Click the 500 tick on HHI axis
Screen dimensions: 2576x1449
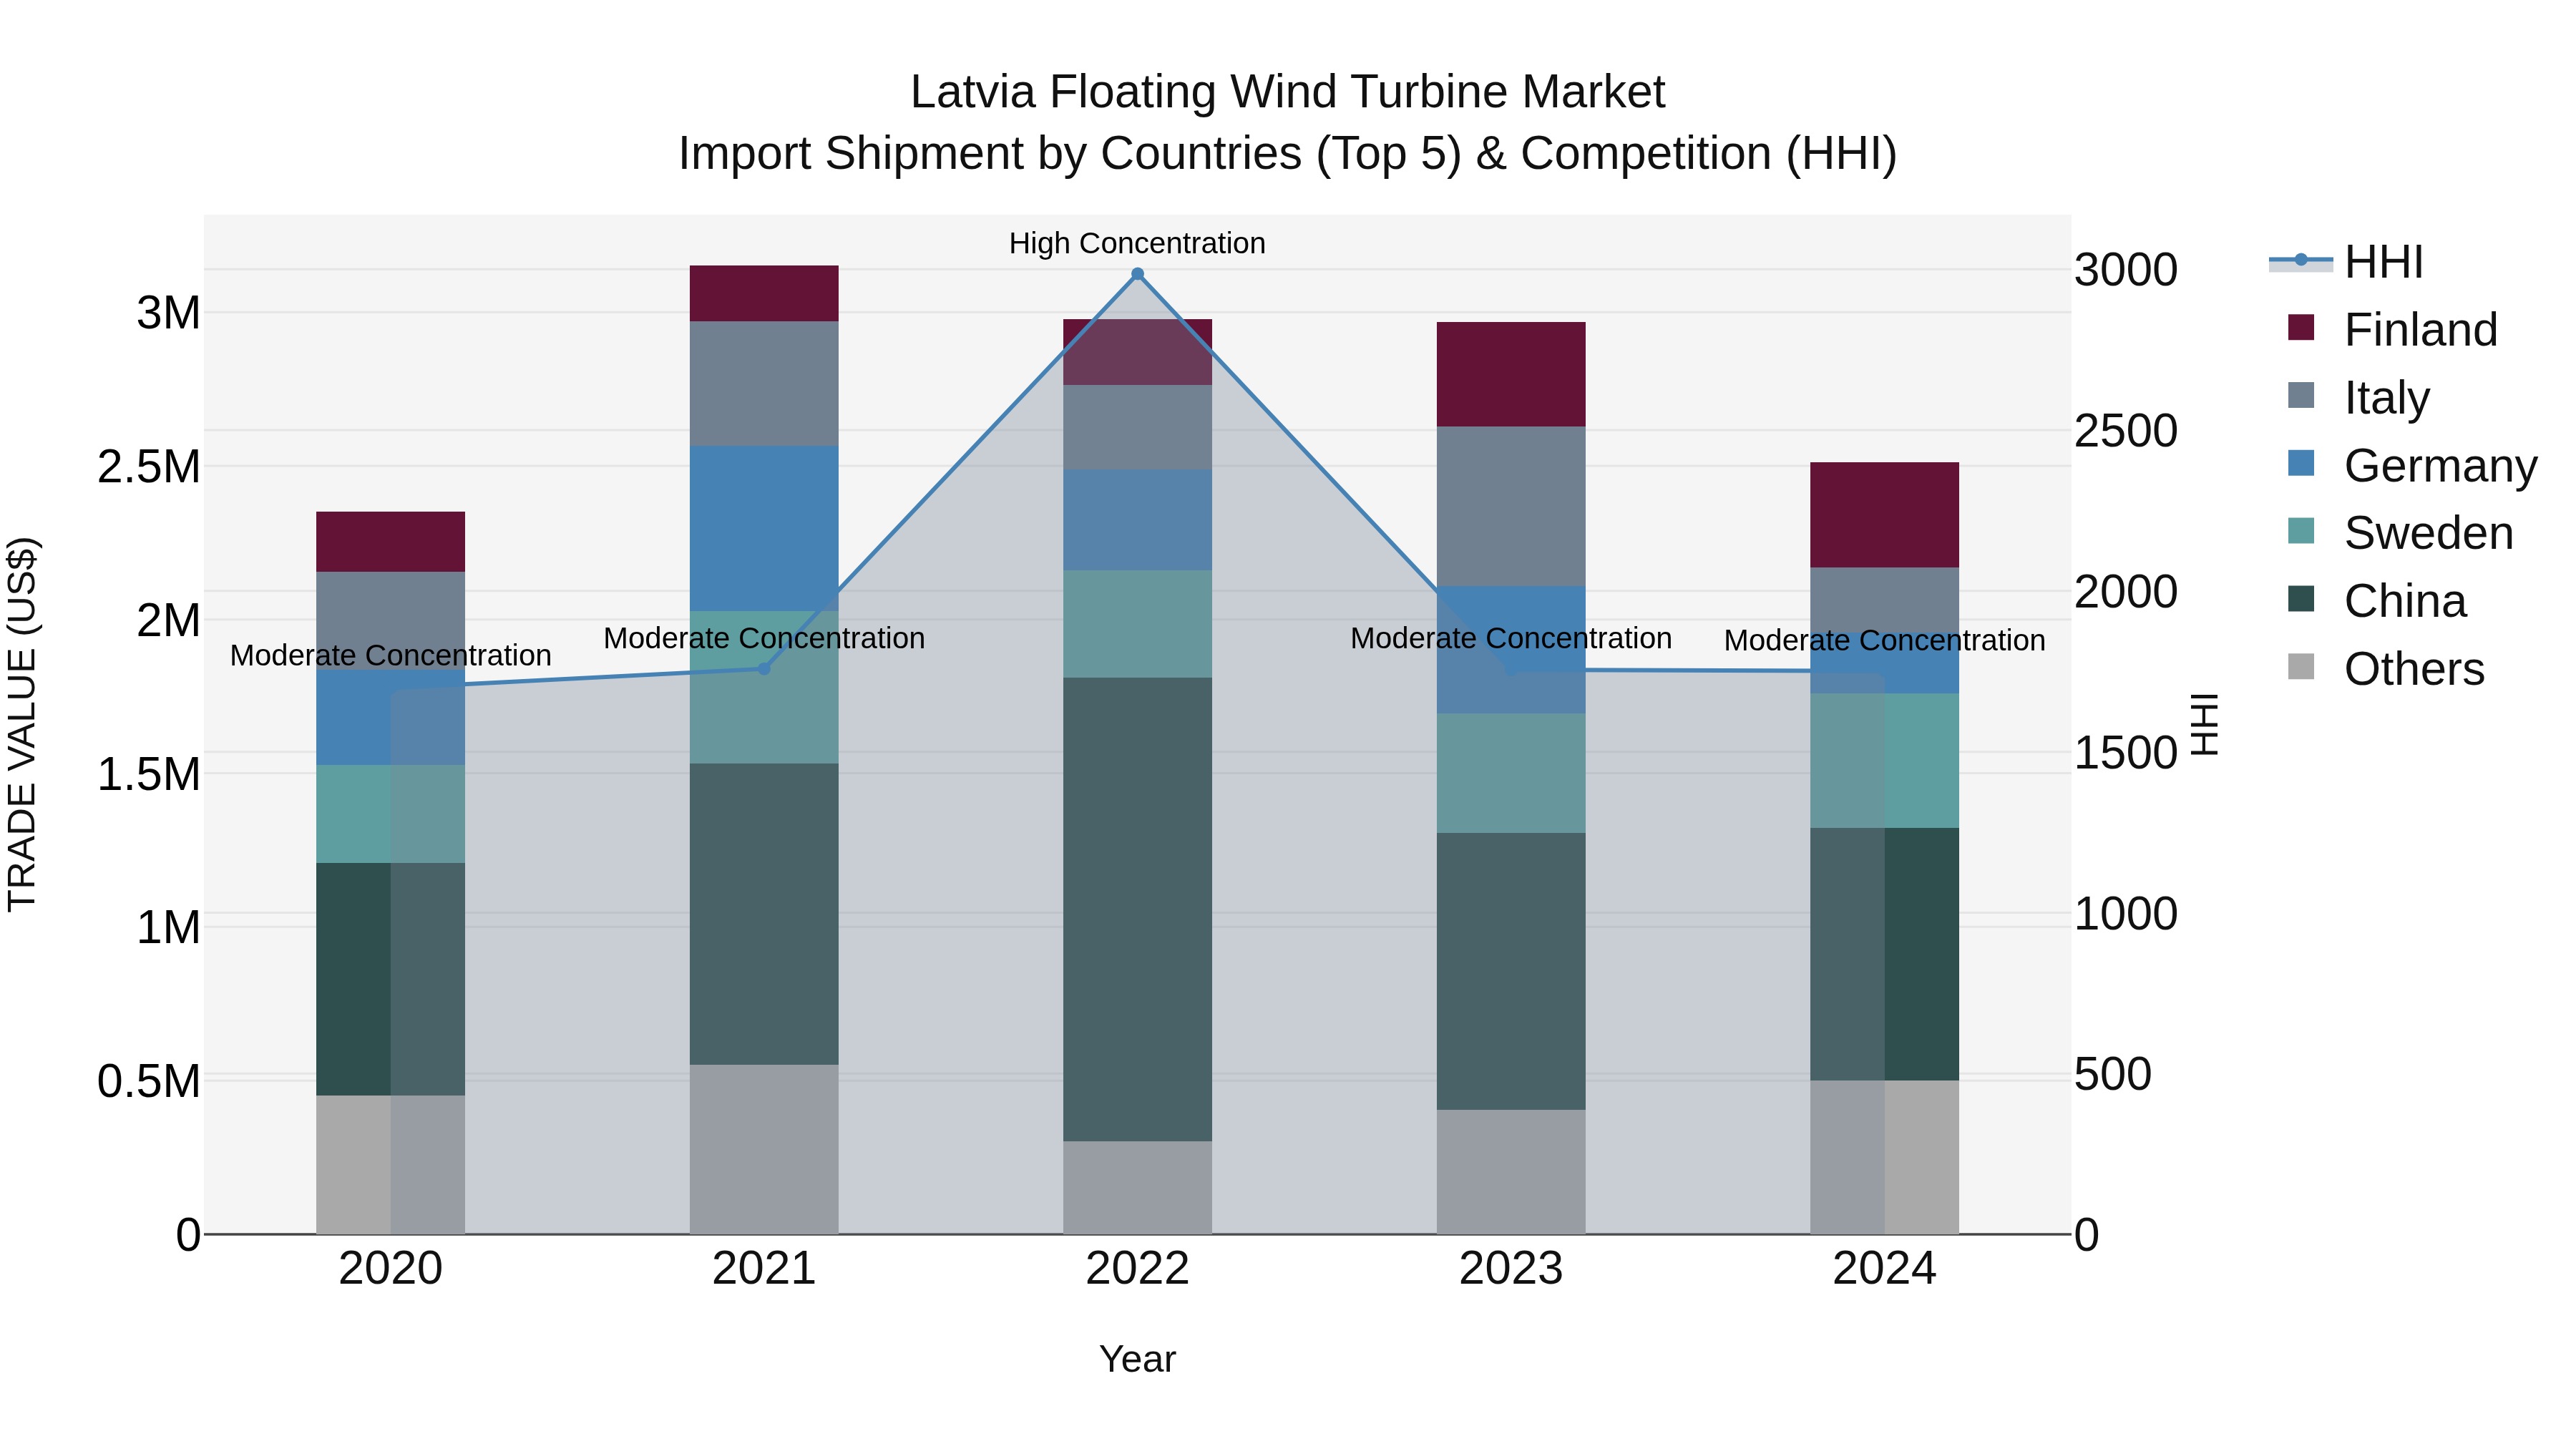(x=2113, y=1074)
